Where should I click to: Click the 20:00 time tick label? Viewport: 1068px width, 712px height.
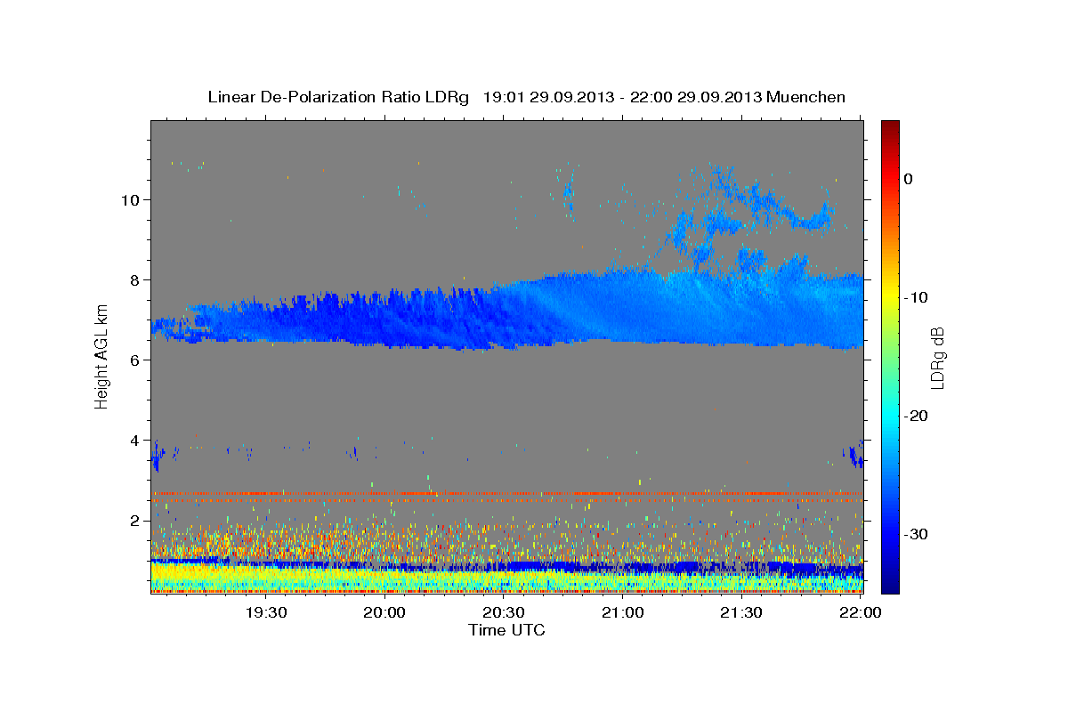coord(384,613)
